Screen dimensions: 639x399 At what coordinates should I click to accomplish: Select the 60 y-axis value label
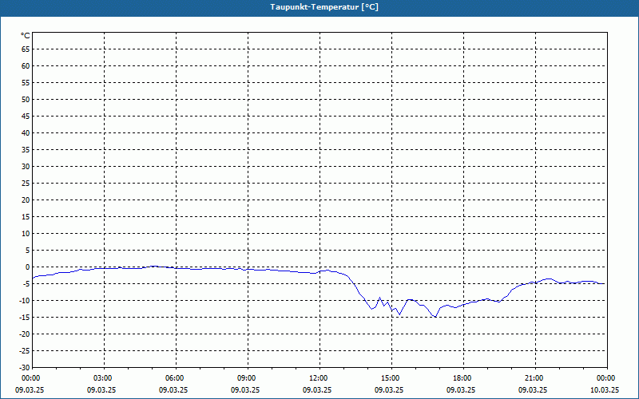26,66
